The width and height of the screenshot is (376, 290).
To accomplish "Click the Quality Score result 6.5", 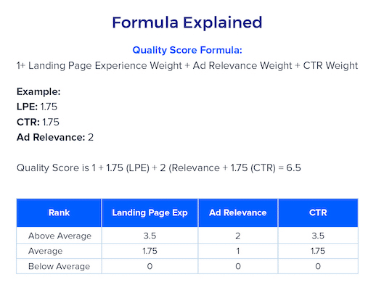I will (293, 167).
